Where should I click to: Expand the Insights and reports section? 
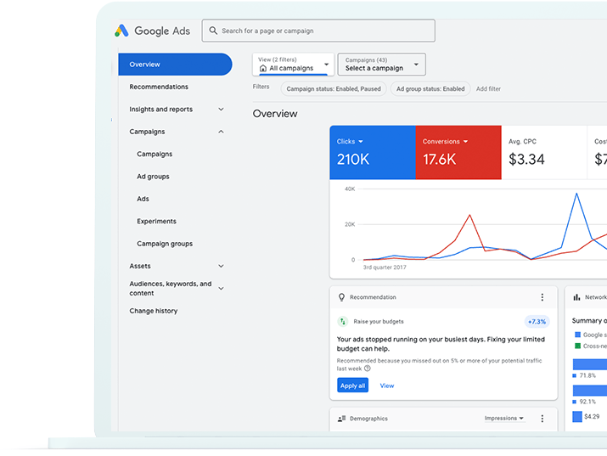[221, 110]
